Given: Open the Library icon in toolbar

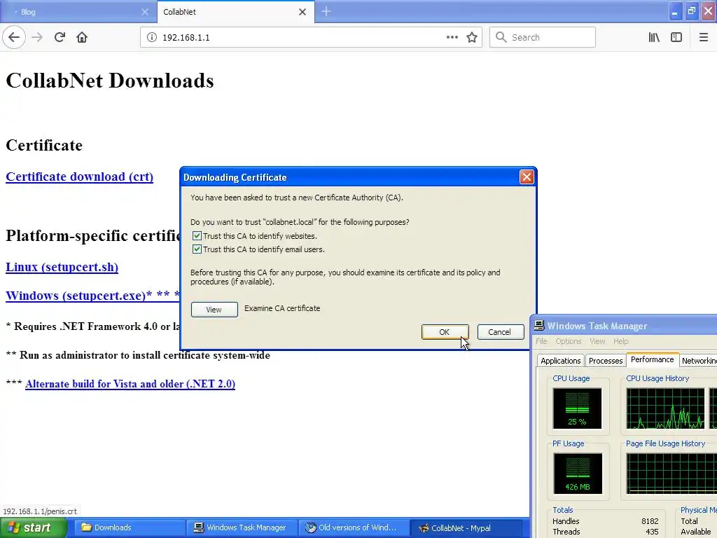Looking at the screenshot, I should [654, 38].
